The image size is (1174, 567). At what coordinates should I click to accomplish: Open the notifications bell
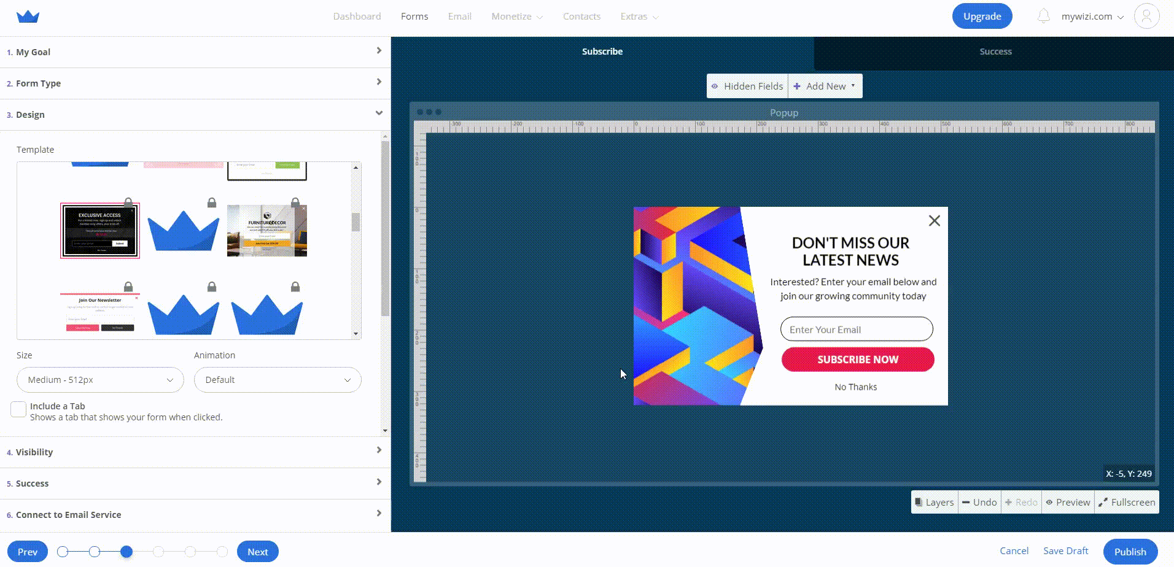[1043, 17]
